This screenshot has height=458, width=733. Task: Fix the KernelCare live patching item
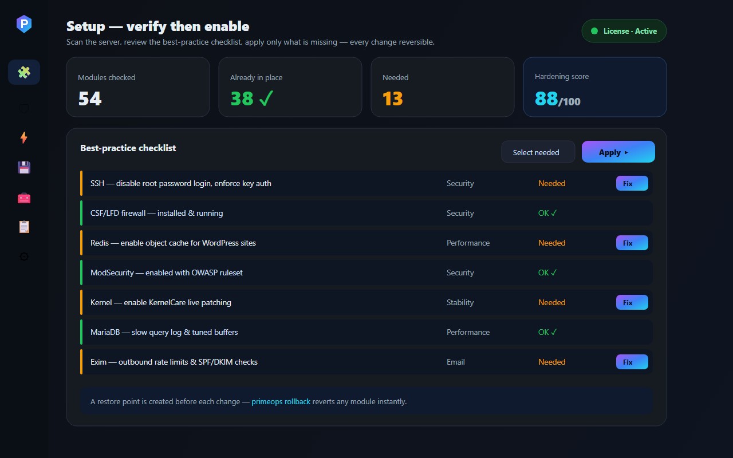(x=632, y=302)
